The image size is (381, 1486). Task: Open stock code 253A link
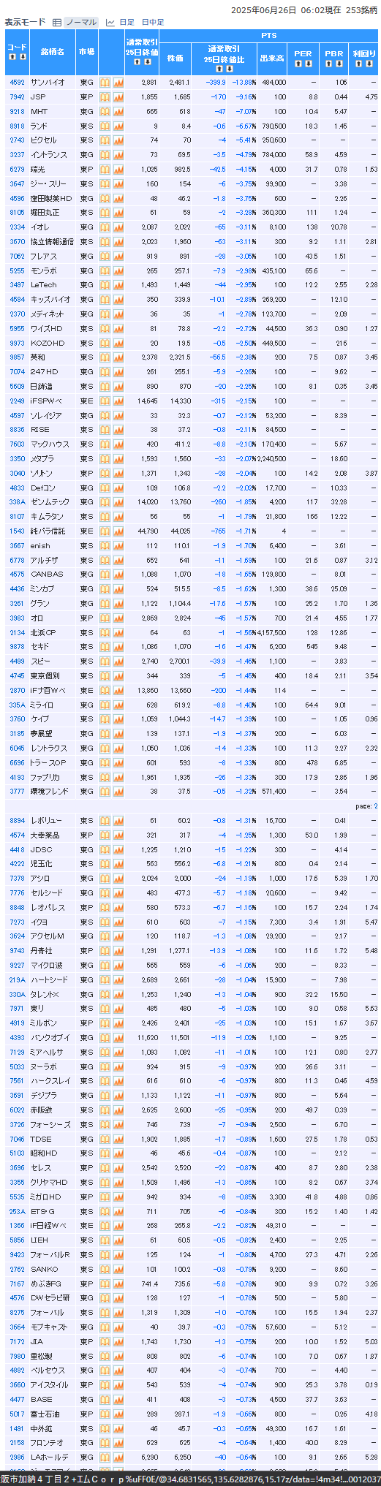[17, 1211]
